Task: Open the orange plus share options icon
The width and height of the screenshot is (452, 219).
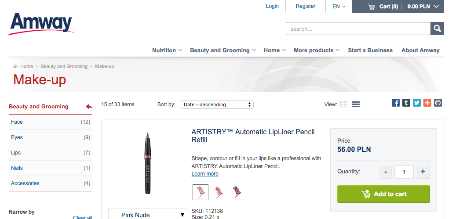Action: [427, 103]
